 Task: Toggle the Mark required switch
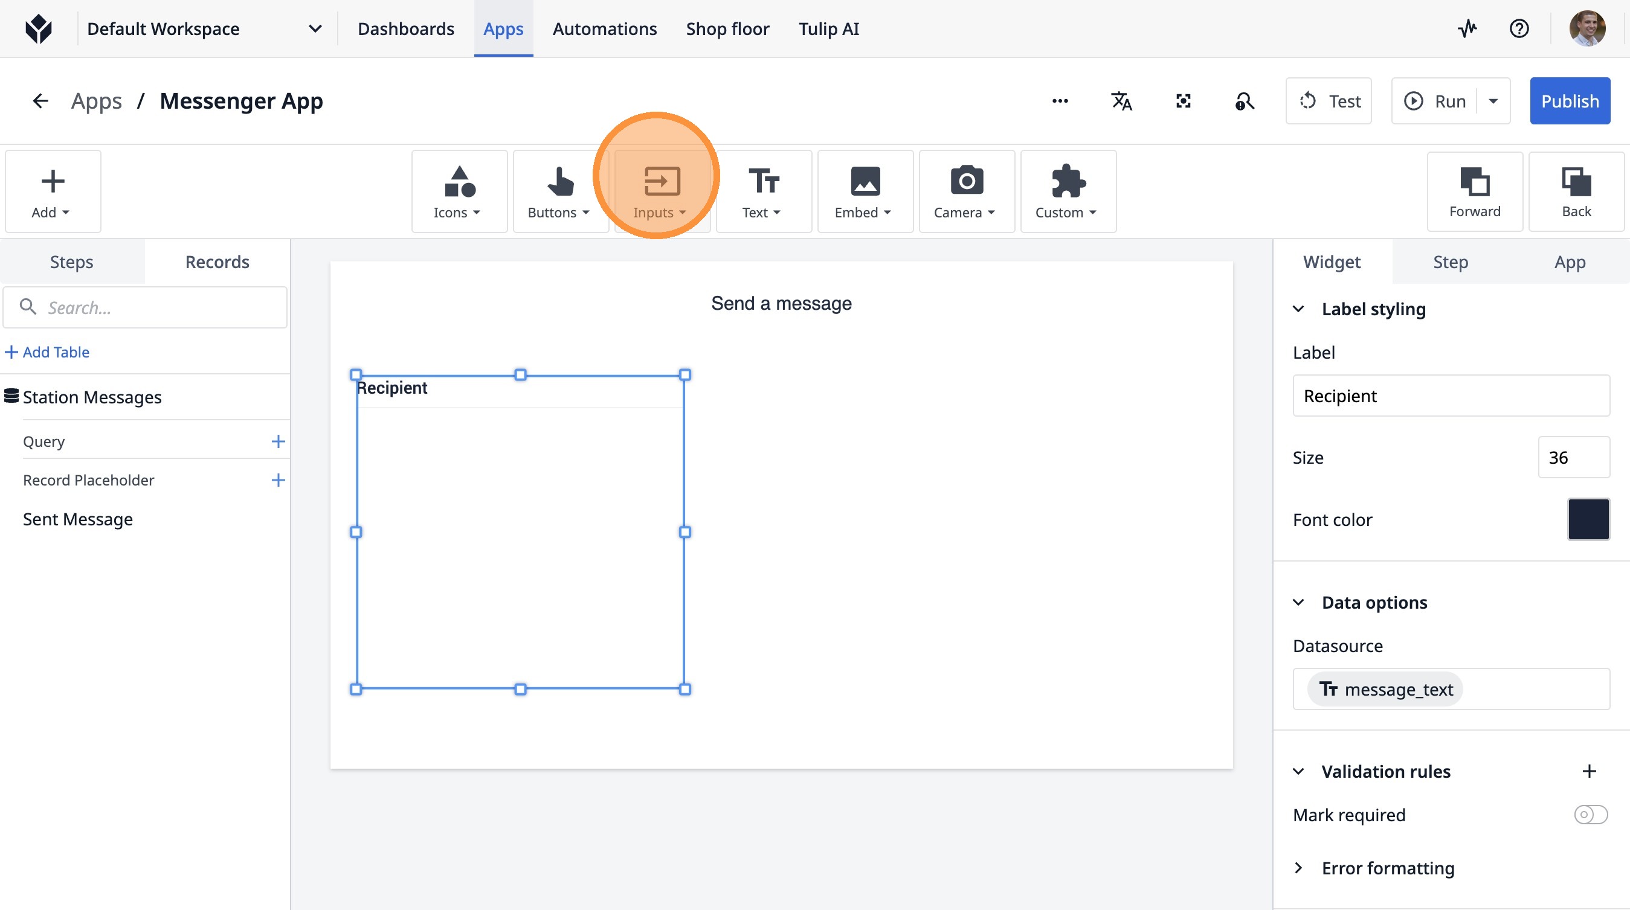[1590, 815]
